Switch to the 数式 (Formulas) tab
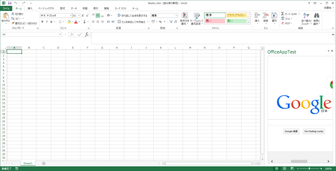 click(63, 9)
